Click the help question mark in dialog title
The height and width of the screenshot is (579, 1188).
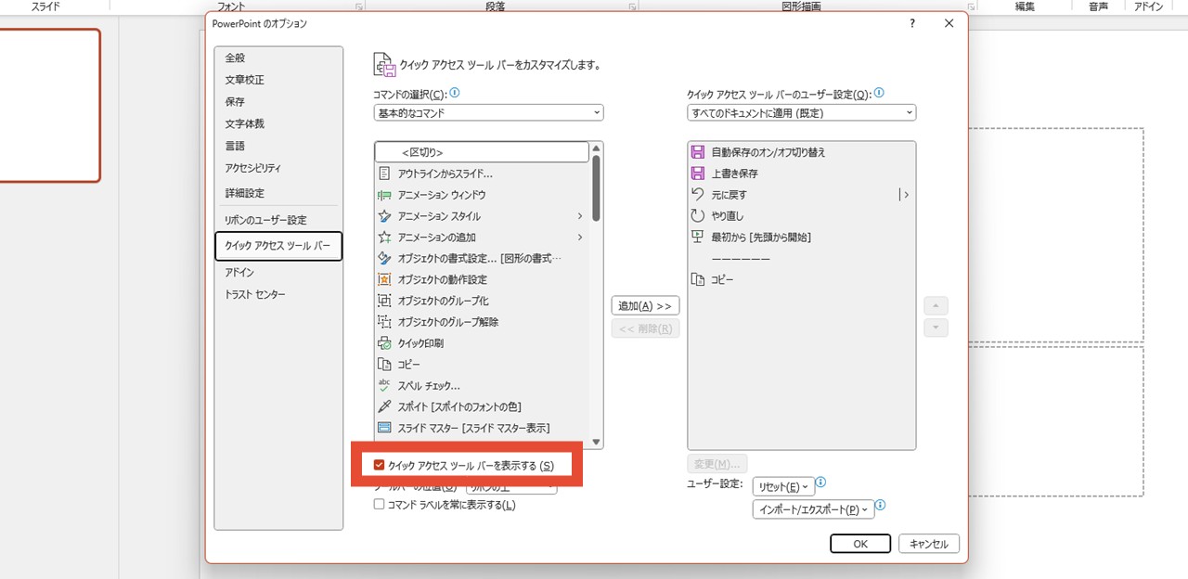tap(912, 24)
